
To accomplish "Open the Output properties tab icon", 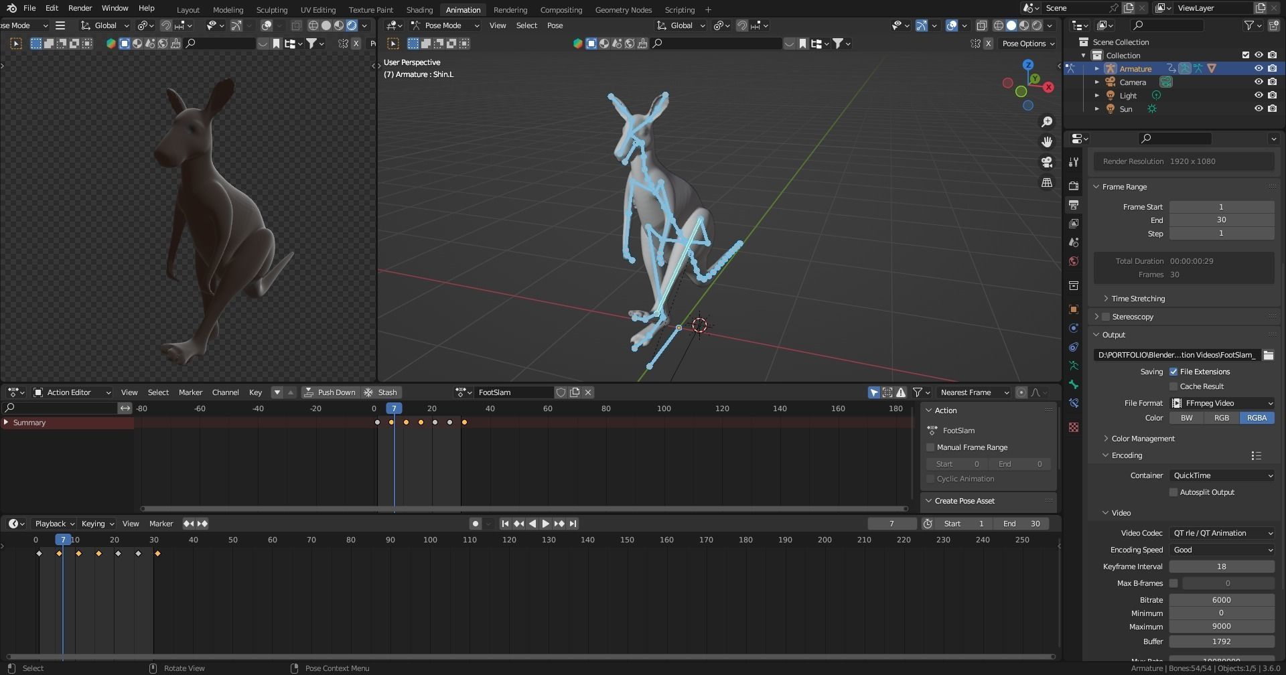I will (x=1074, y=204).
